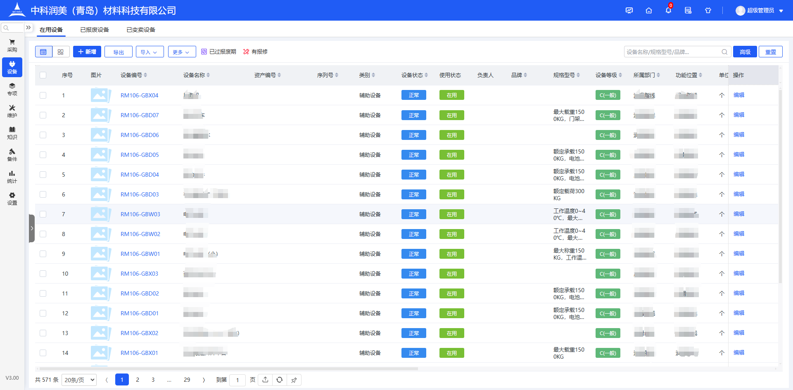The height and width of the screenshot is (390, 793).
Task: Tick checkbox for row RM106-GBX04
Action: tap(43, 95)
